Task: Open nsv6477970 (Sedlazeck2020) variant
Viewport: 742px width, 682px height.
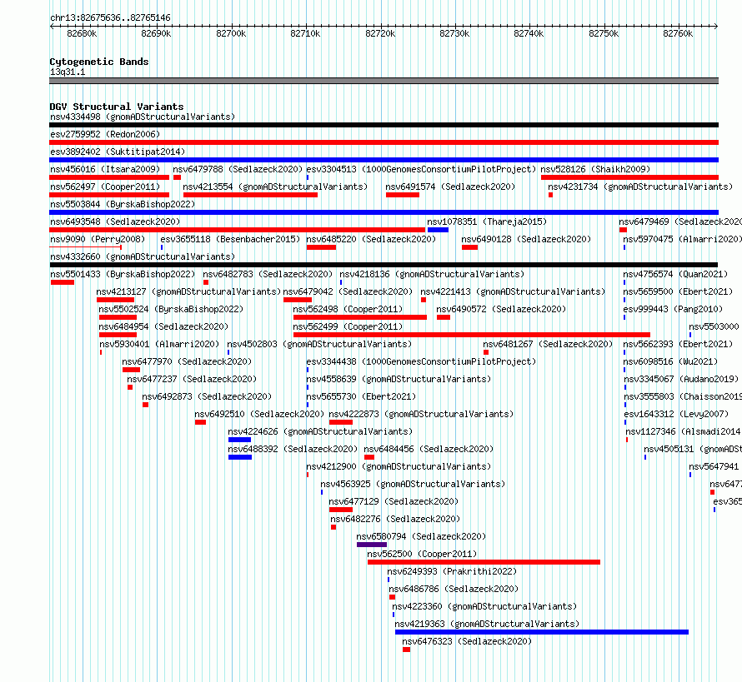Action: pyautogui.click(x=187, y=361)
